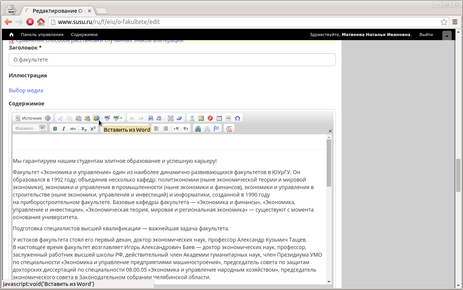Open the Панель управления menu
463x290 pixels.
pos(42,35)
